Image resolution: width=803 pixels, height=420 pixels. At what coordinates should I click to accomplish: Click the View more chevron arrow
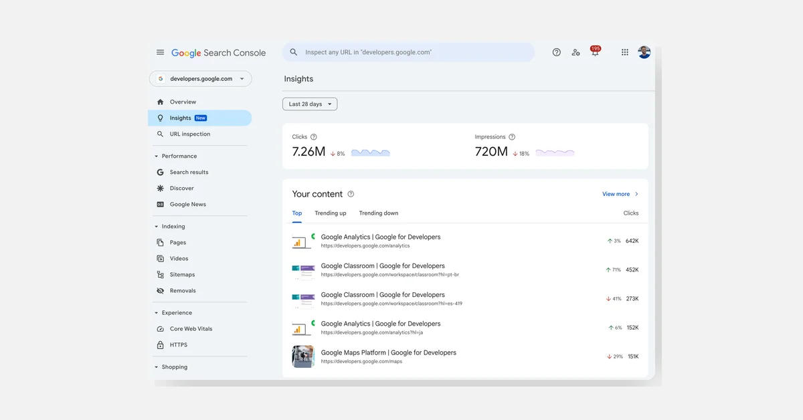pyautogui.click(x=636, y=194)
